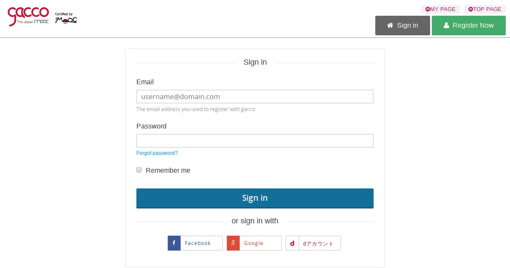Viewport: 510px width, 268px height.
Task: Click the Remember me label text
Action: click(168, 171)
